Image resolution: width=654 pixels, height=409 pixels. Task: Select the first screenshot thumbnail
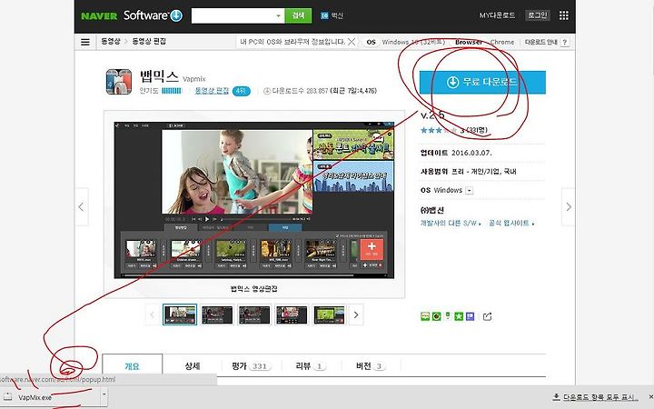[180, 314]
